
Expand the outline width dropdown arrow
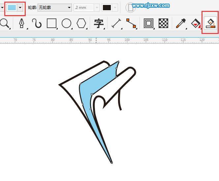(97, 8)
